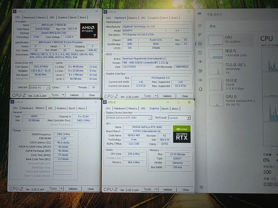
Task: Click BIOS version FB8 AMD AGESA field
Action: pos(156,63)
